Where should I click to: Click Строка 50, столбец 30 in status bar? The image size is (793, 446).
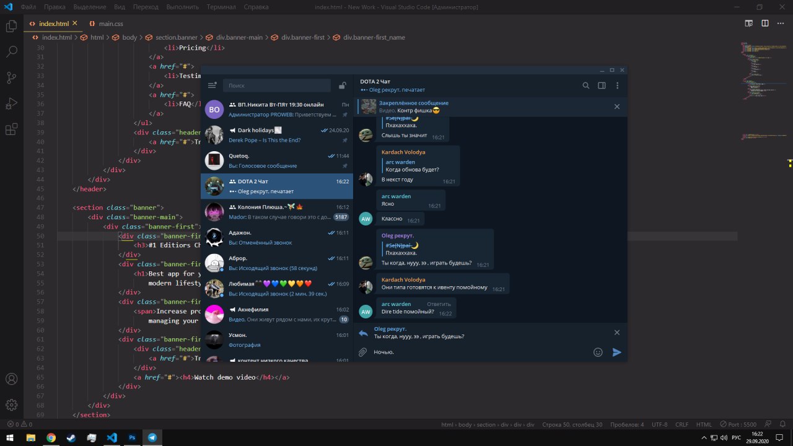[x=572, y=424]
